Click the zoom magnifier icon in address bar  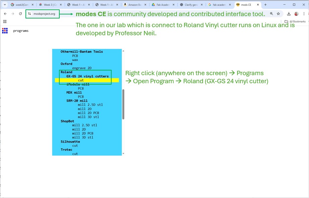tap(271, 14)
